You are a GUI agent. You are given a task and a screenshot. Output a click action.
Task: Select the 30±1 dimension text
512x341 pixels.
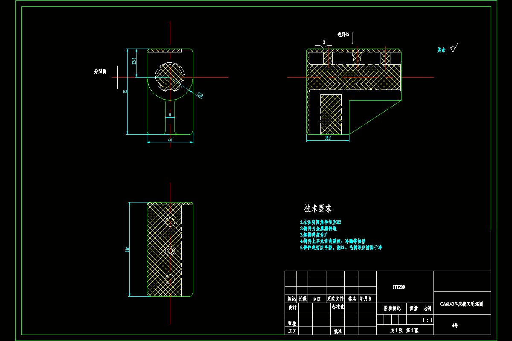click(328, 139)
